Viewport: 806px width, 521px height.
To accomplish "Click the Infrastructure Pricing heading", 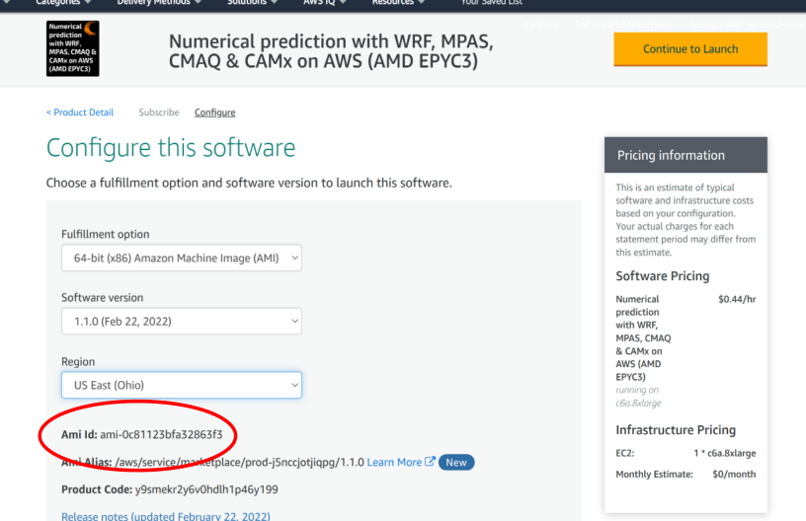I will (x=676, y=430).
